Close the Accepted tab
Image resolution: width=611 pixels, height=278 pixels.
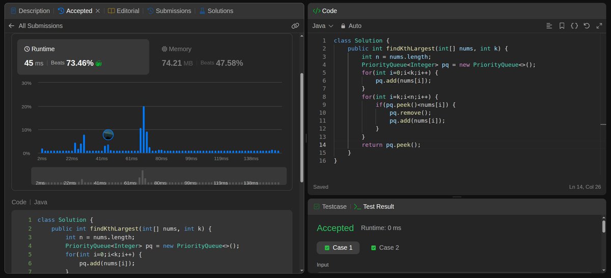click(x=98, y=11)
